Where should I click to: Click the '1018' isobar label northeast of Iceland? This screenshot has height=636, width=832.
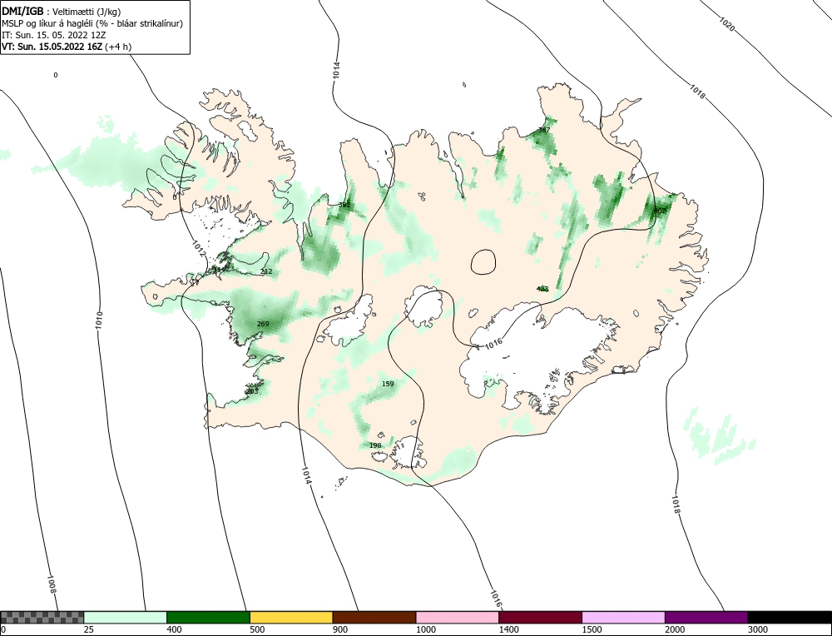(698, 92)
